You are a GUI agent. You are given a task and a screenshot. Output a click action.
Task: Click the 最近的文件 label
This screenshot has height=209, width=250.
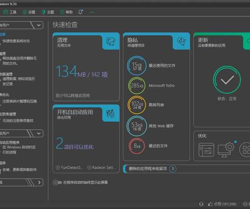158,146
